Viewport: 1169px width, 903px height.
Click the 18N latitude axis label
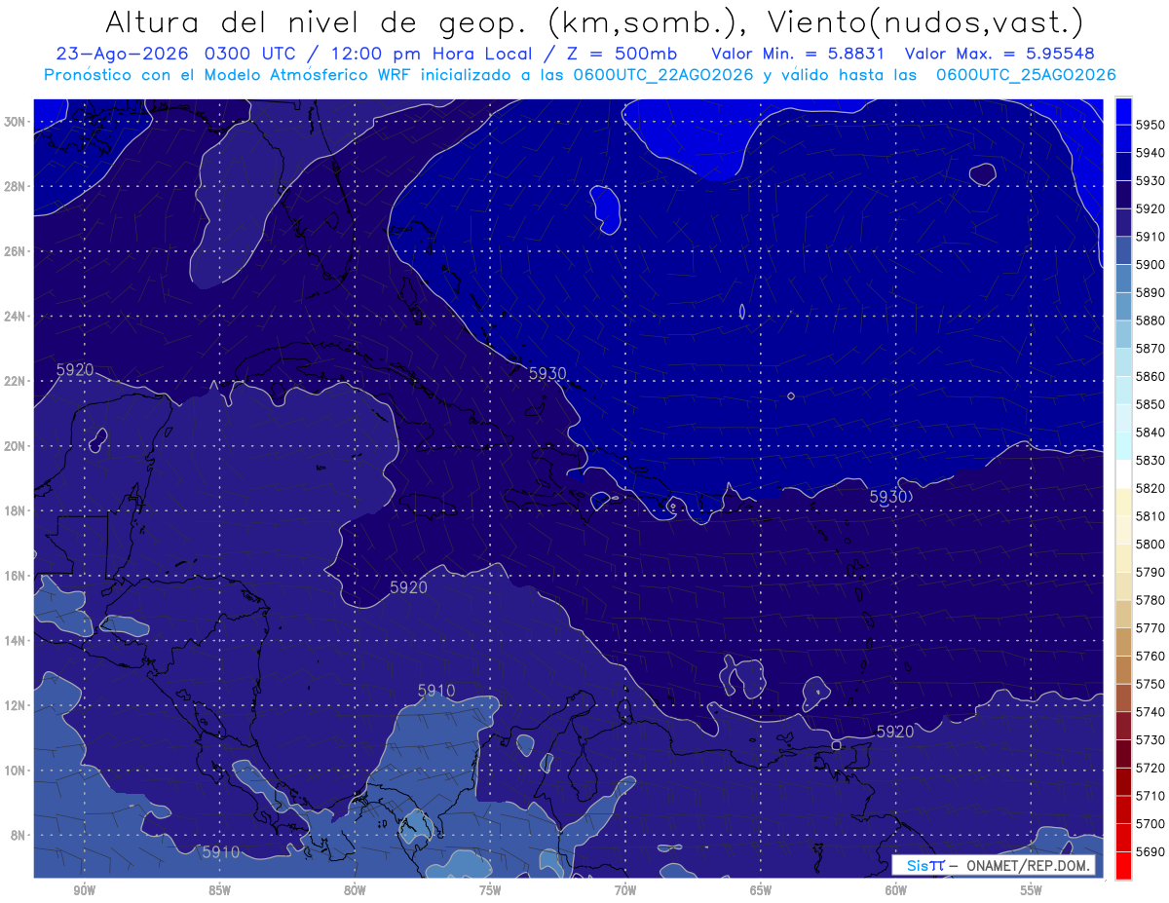[15, 510]
